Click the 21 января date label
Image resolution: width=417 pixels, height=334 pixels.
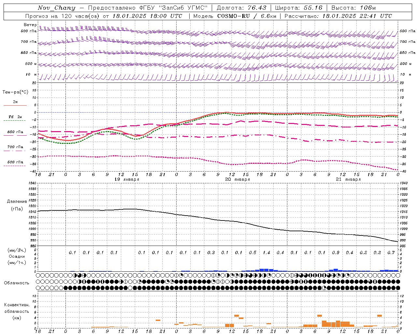tap(348, 179)
